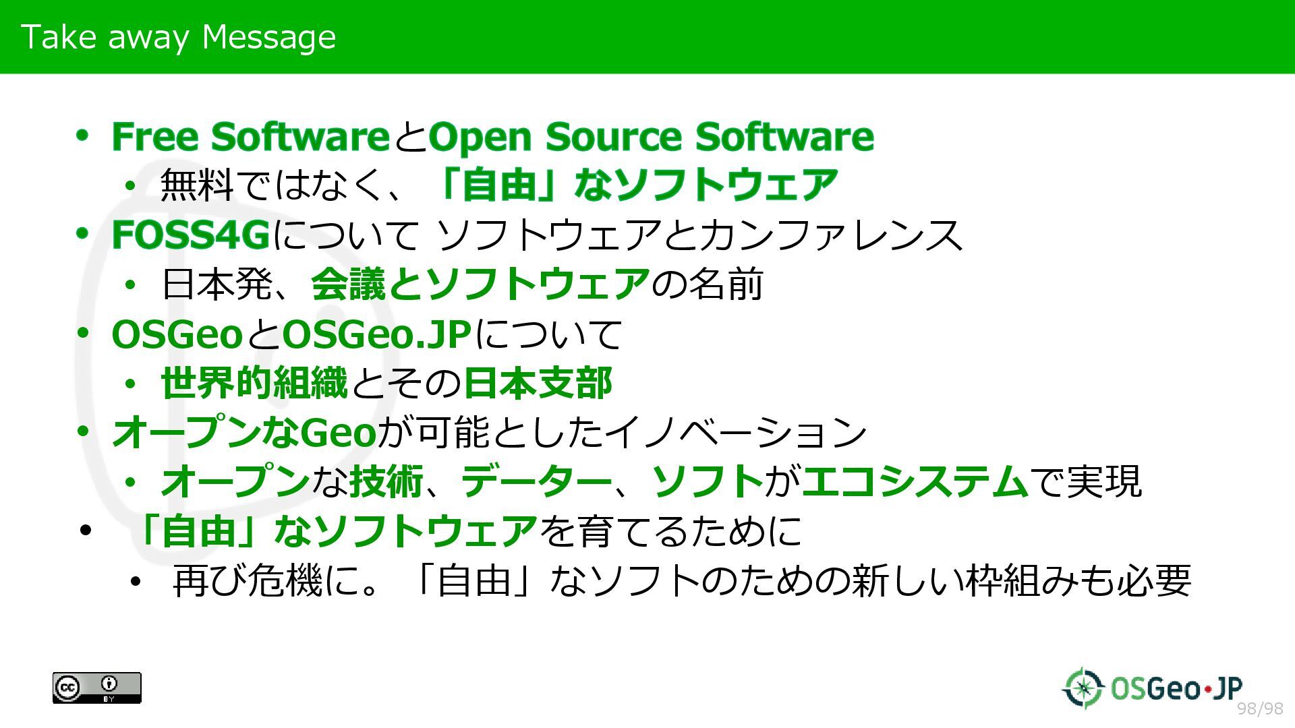Viewport: 1295px width, 728px height.
Task: Click the 'エコシステム' green text
Action: (x=915, y=481)
